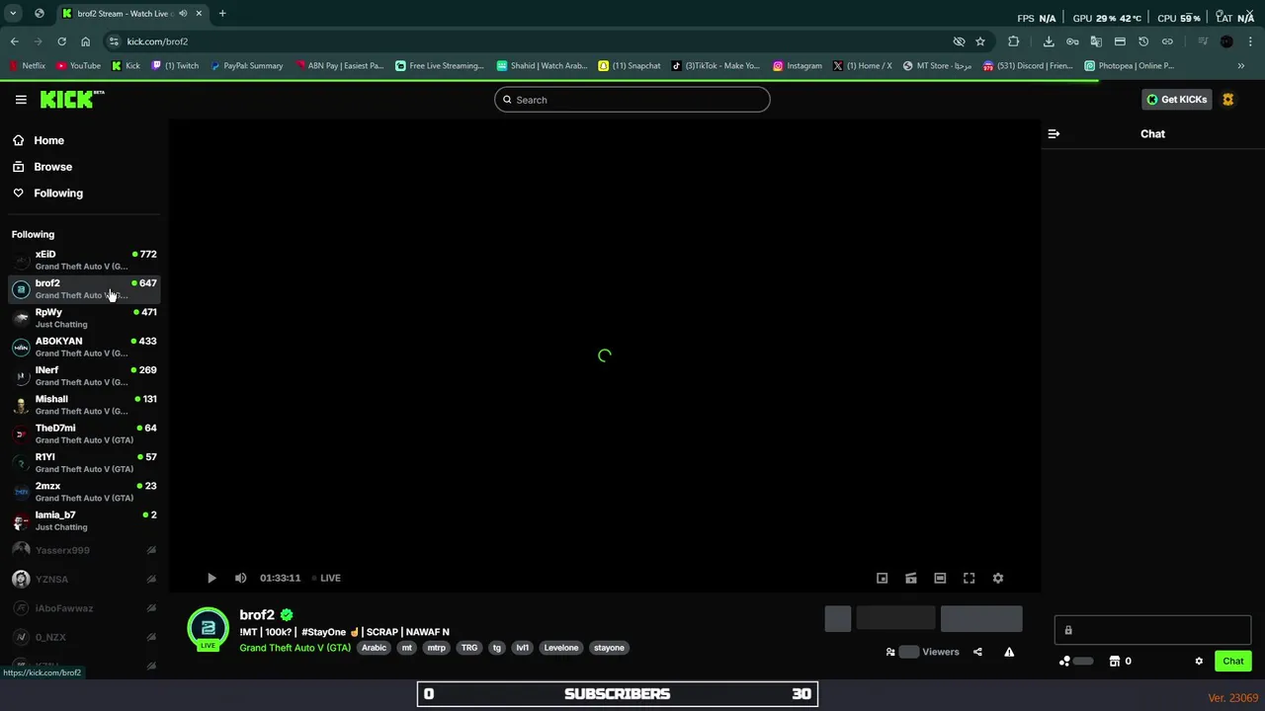Go to Chrome home page button
The width and height of the screenshot is (1265, 711).
pos(85,41)
